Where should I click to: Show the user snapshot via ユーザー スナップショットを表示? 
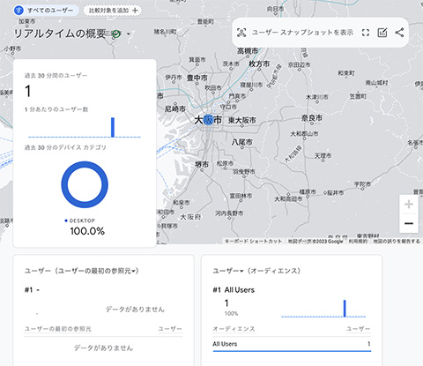click(302, 33)
